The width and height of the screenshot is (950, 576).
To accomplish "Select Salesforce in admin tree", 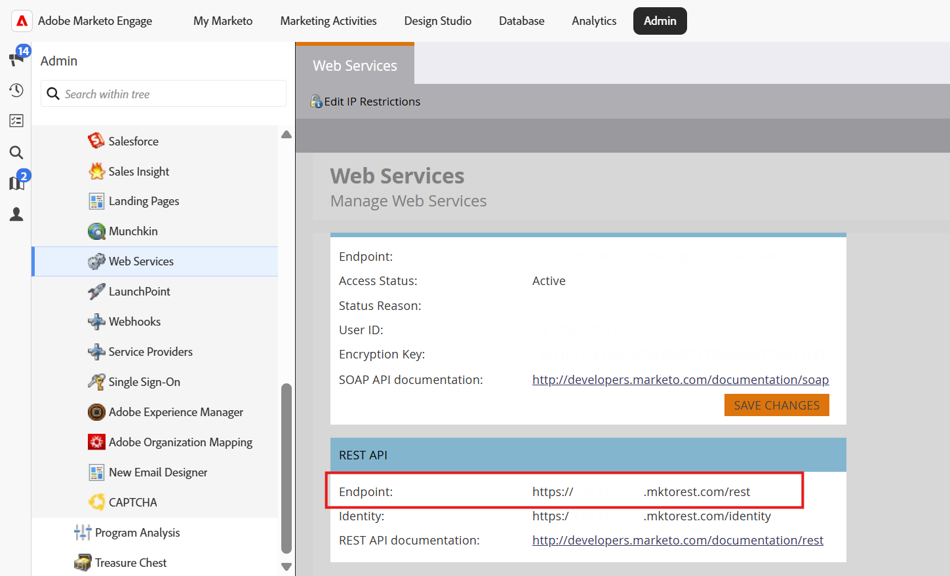I will pos(134,141).
